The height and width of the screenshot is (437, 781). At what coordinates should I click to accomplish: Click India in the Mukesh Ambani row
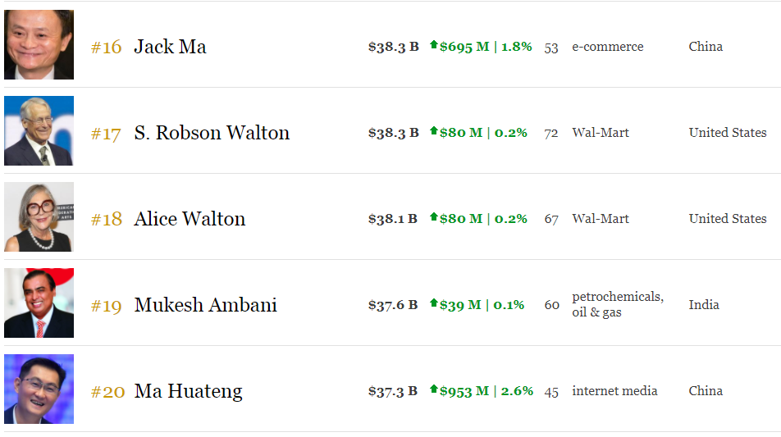tap(704, 304)
